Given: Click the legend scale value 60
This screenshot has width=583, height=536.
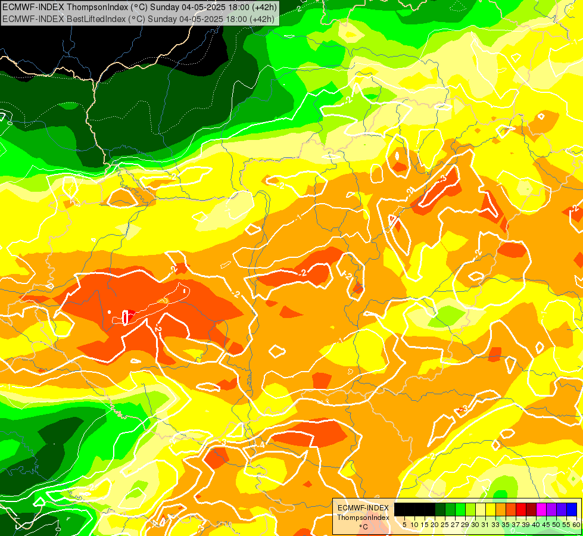Looking at the screenshot, I should point(576,525).
